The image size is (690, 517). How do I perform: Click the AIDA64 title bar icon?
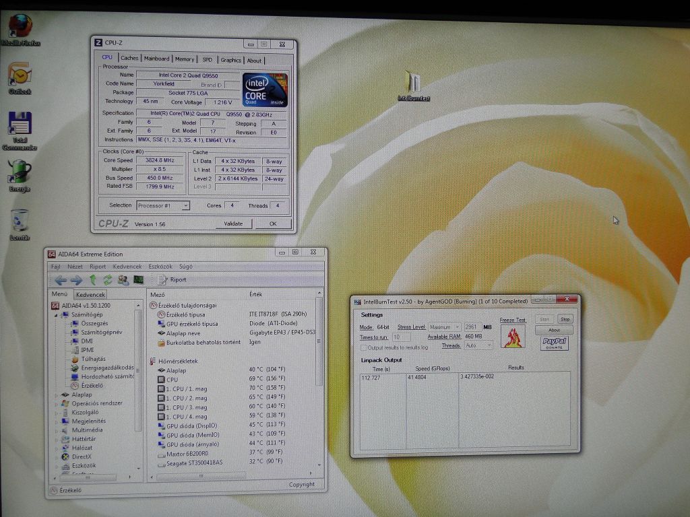click(52, 254)
